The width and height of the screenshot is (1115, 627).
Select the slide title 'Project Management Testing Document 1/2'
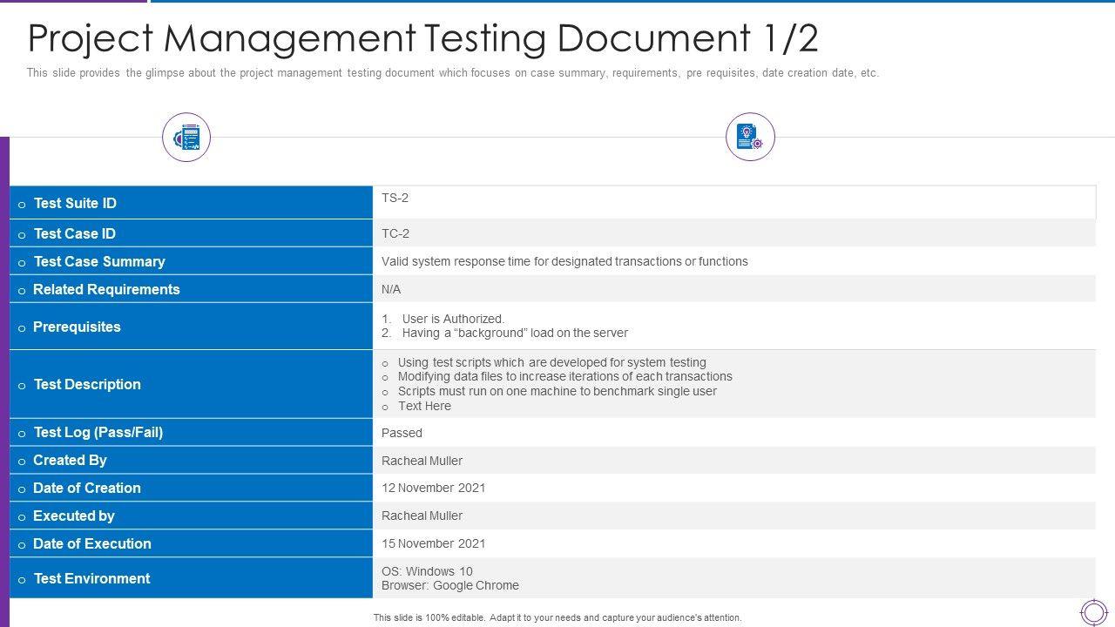pyautogui.click(x=423, y=38)
